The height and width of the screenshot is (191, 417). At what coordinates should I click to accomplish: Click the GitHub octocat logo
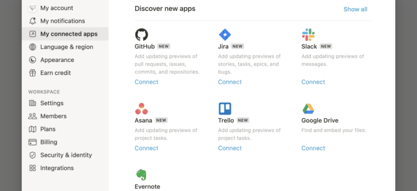pos(141,35)
